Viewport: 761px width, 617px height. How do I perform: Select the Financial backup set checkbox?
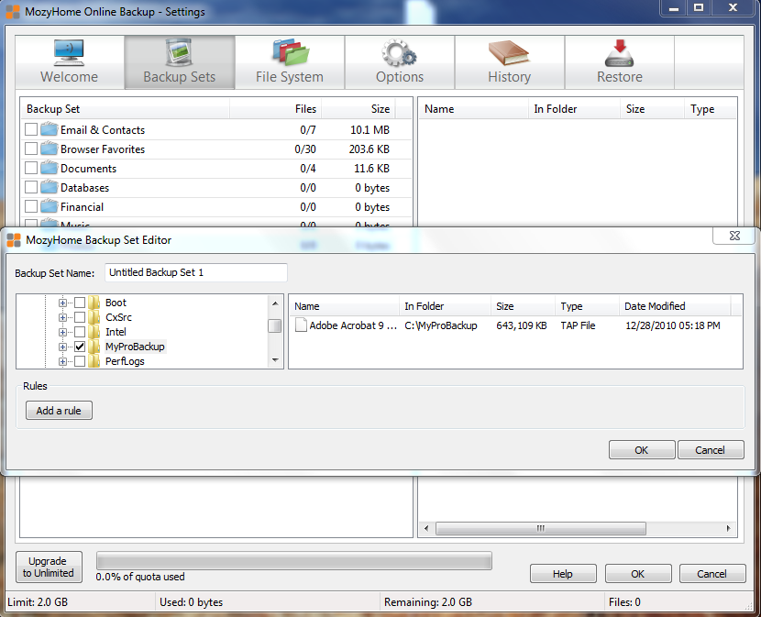coord(31,206)
